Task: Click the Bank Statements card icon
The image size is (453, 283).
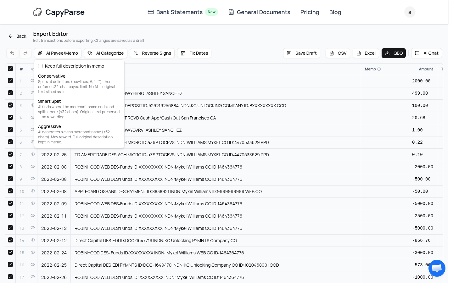Action: coord(151,12)
